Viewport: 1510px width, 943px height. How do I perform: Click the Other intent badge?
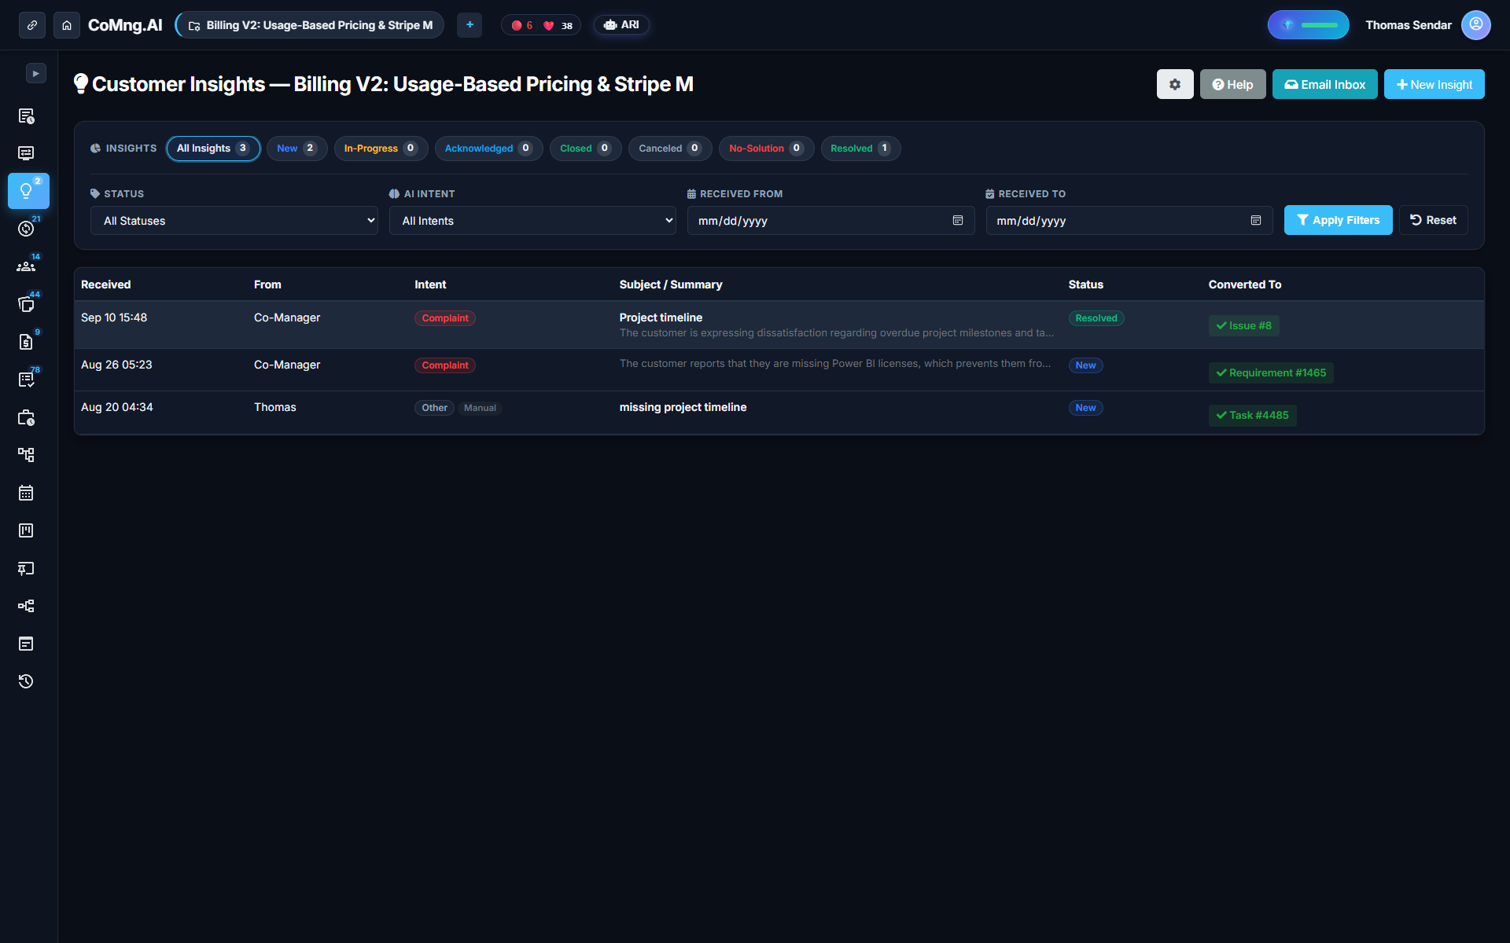(x=434, y=408)
